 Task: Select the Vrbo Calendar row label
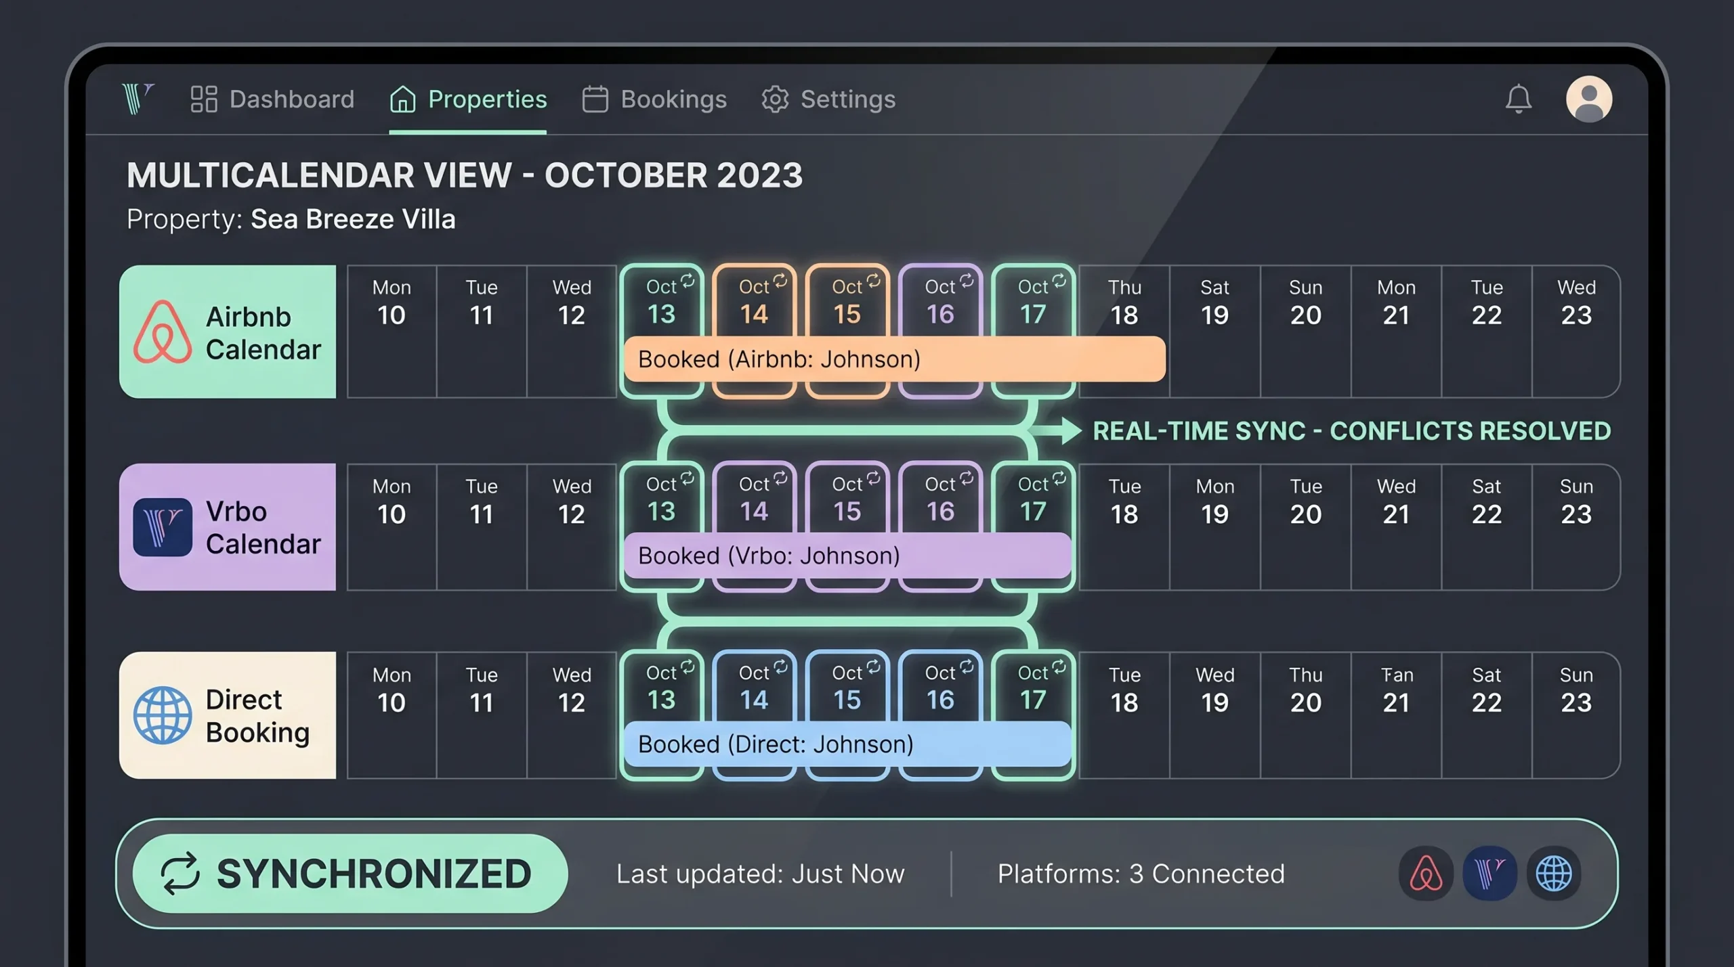click(x=228, y=527)
